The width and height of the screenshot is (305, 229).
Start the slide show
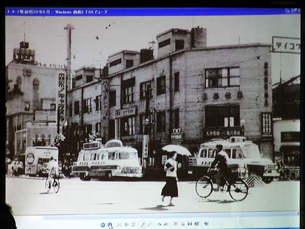[x=134, y=224]
